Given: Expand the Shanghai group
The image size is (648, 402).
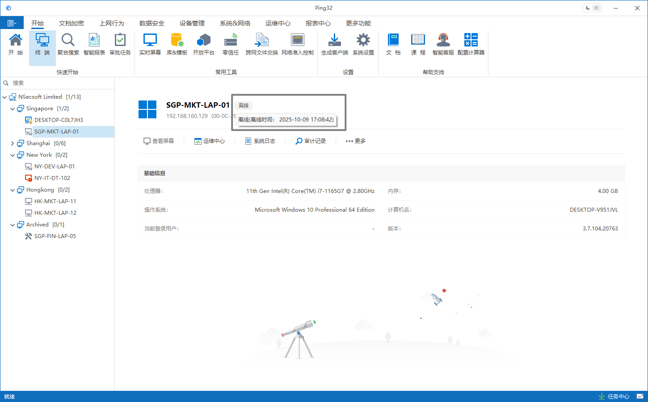Looking at the screenshot, I should point(13,143).
